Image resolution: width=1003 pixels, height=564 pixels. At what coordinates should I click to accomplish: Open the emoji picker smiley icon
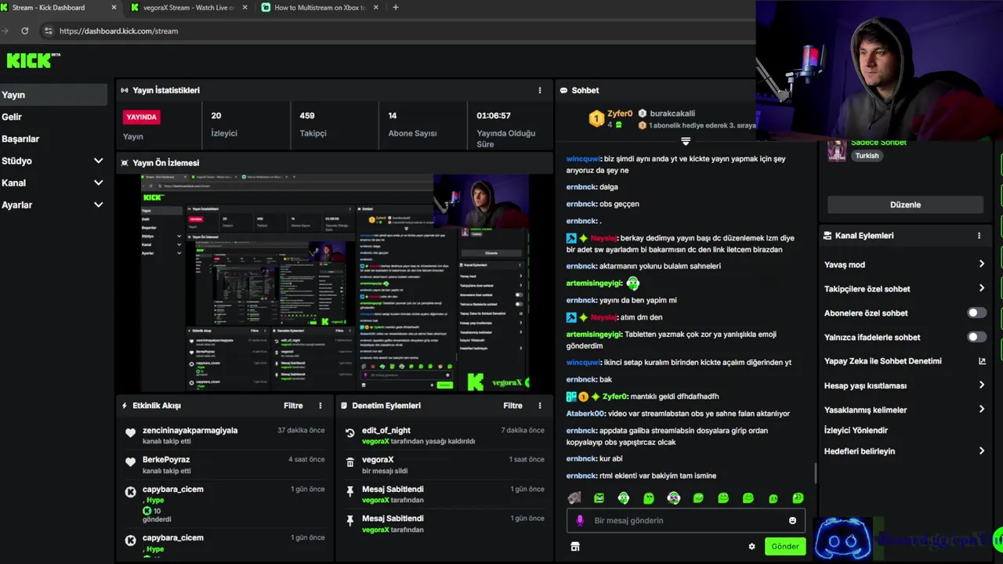coord(792,520)
